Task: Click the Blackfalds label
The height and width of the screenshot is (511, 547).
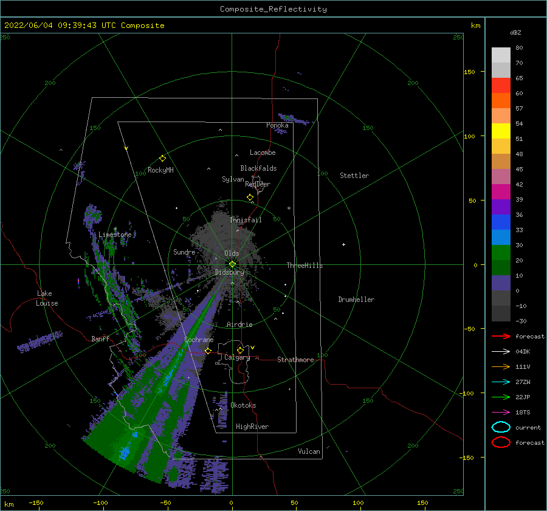Action: tap(258, 168)
